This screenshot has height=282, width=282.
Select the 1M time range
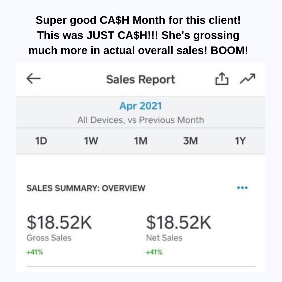[141, 141]
